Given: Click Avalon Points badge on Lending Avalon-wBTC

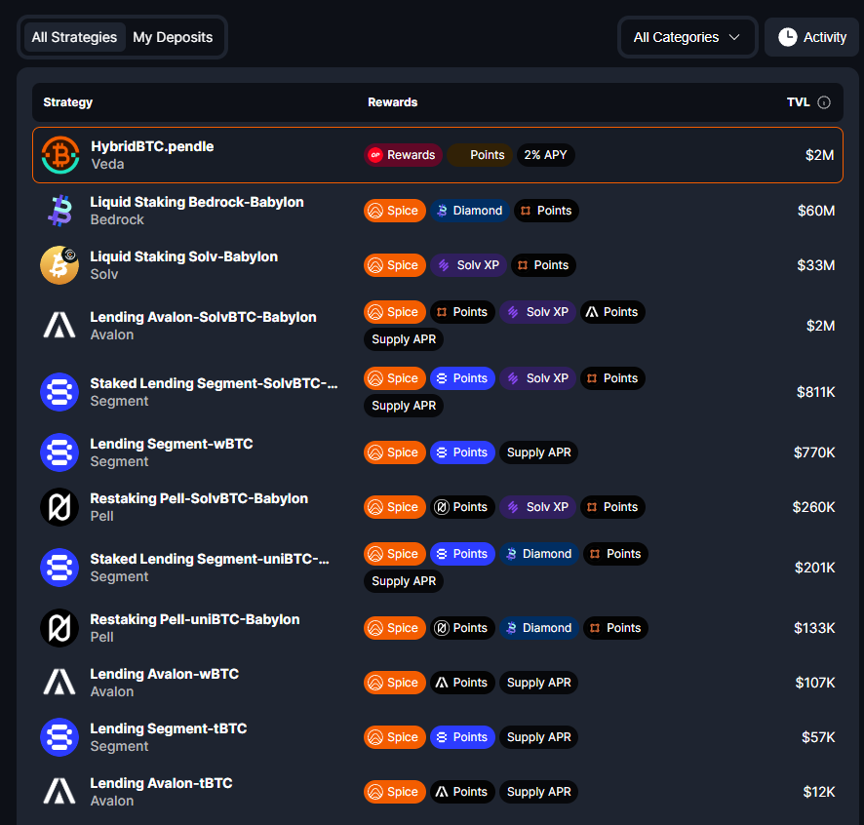Looking at the screenshot, I should coord(462,683).
